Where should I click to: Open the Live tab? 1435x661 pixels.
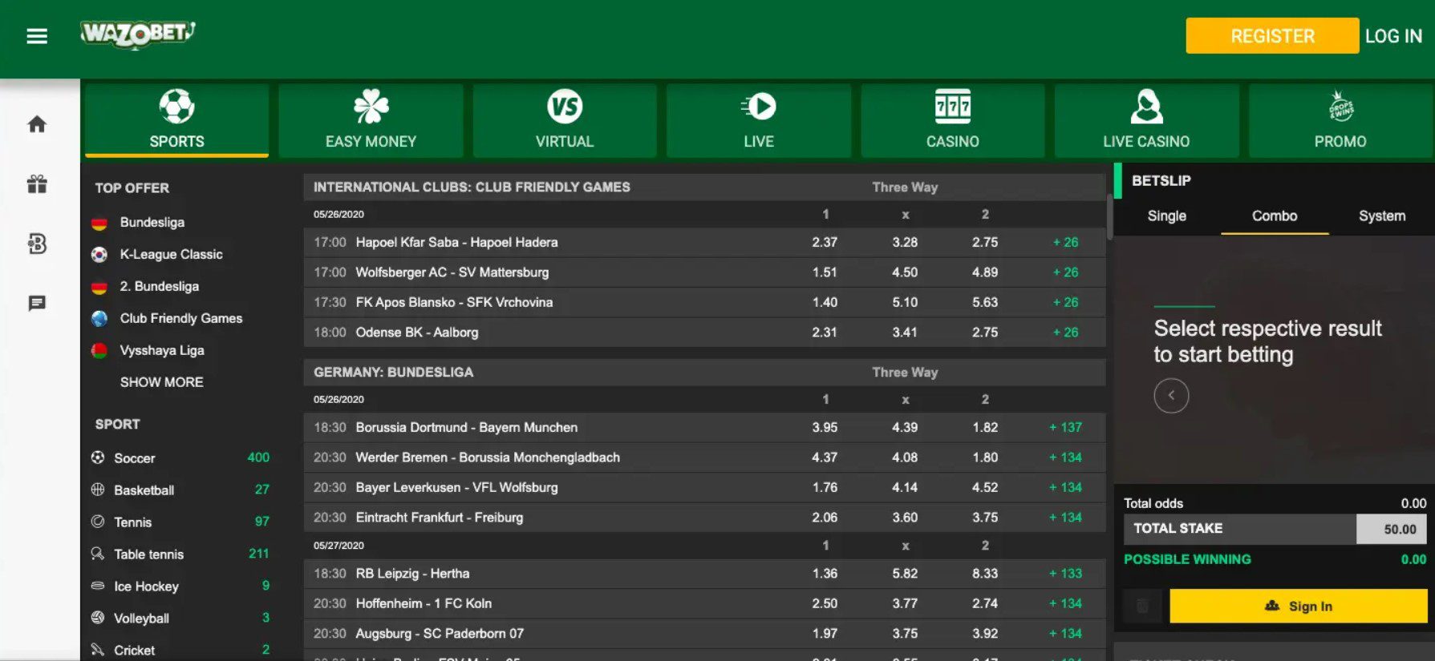[759, 121]
